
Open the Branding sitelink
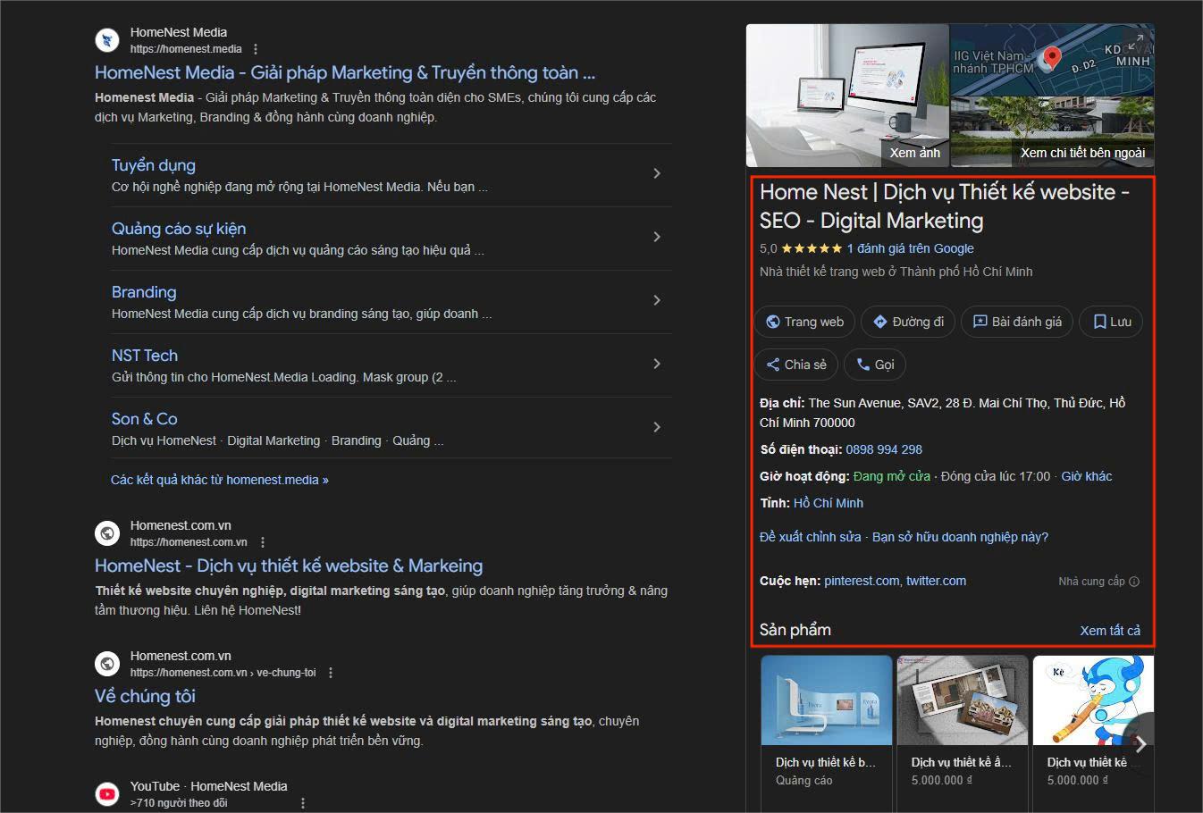coord(144,292)
